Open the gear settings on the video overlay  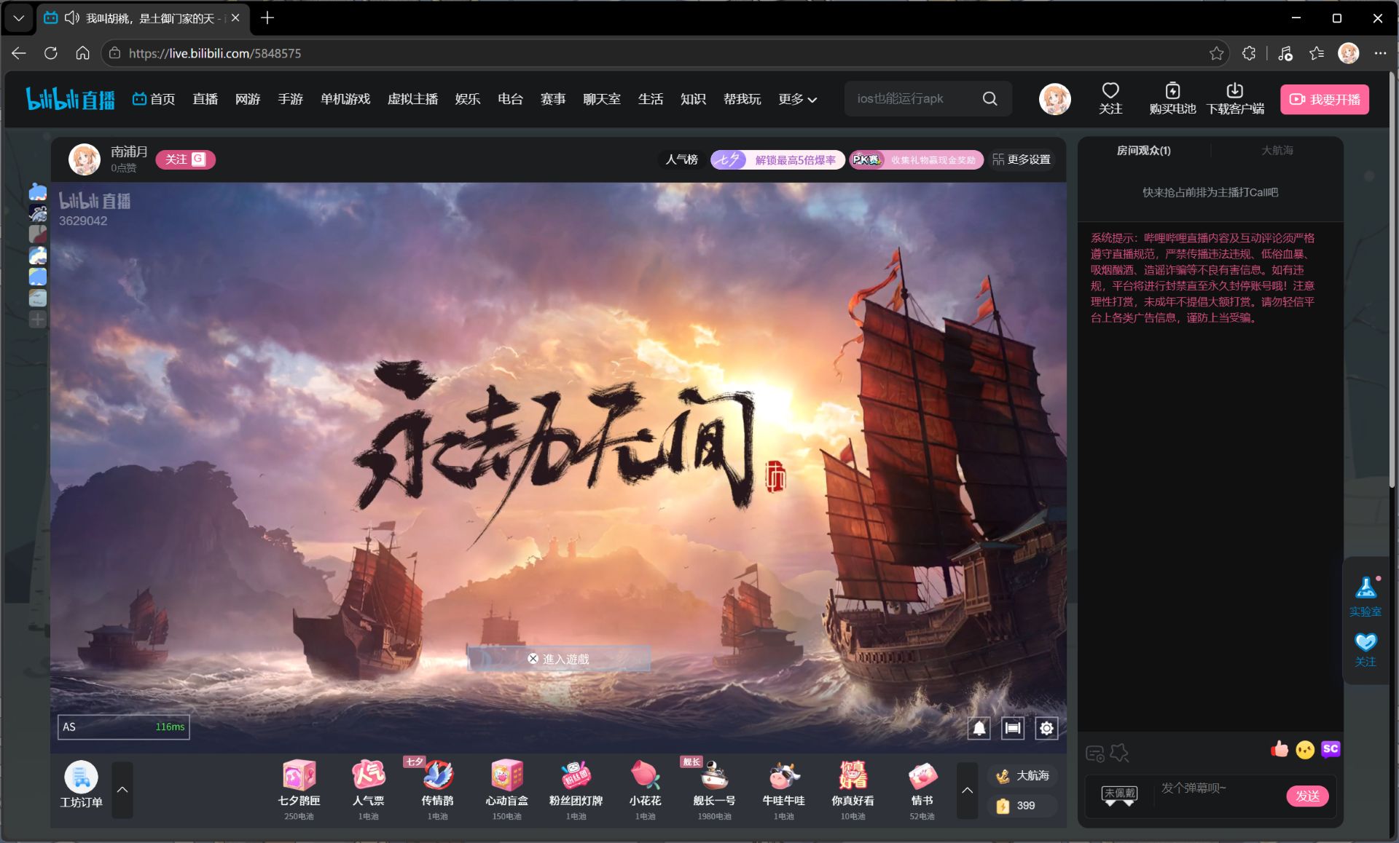(1046, 728)
